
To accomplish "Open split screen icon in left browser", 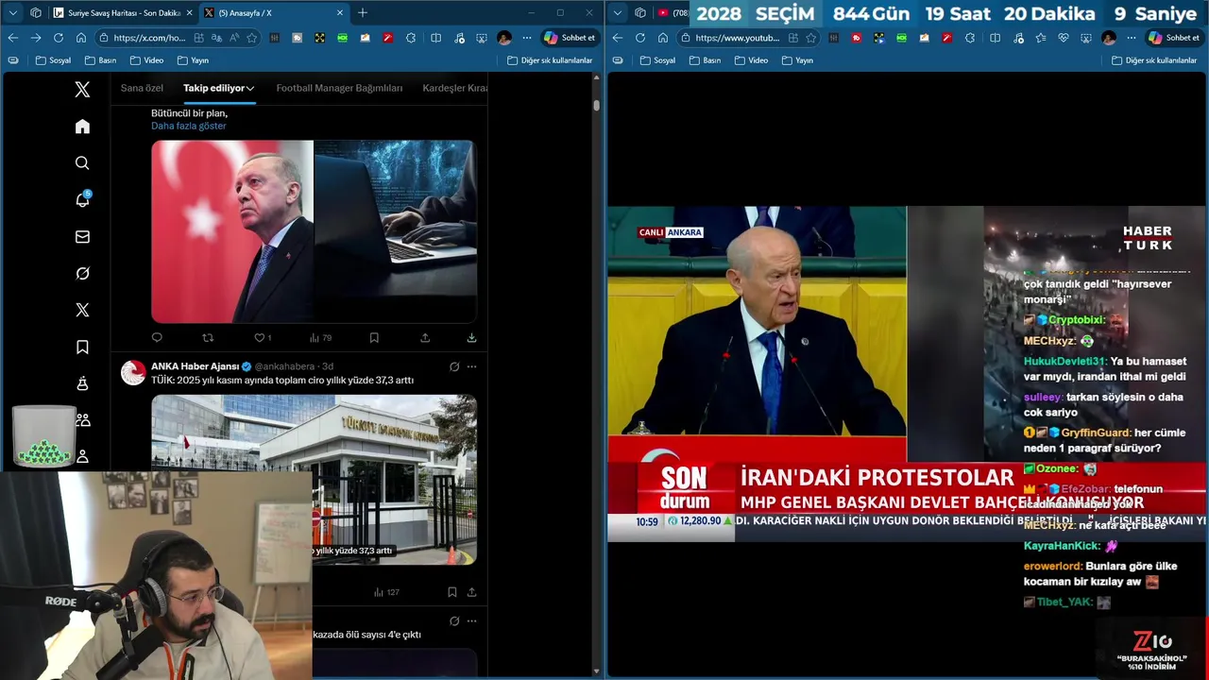I will click(x=435, y=38).
